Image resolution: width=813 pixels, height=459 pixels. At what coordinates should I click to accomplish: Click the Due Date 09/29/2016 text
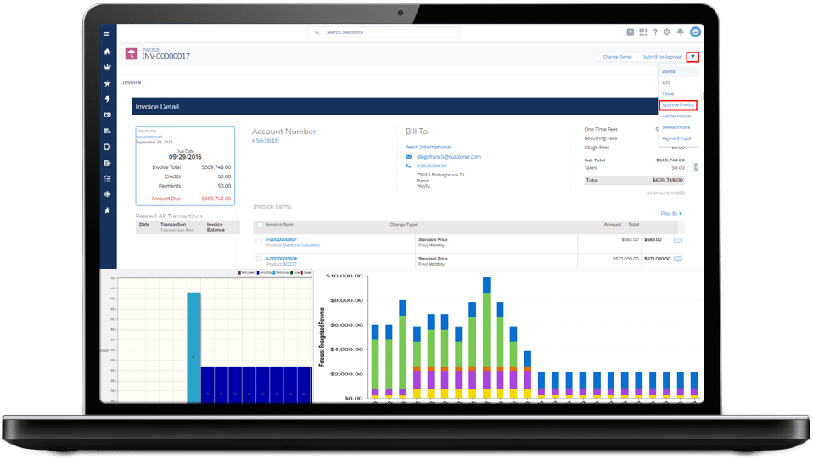185,157
